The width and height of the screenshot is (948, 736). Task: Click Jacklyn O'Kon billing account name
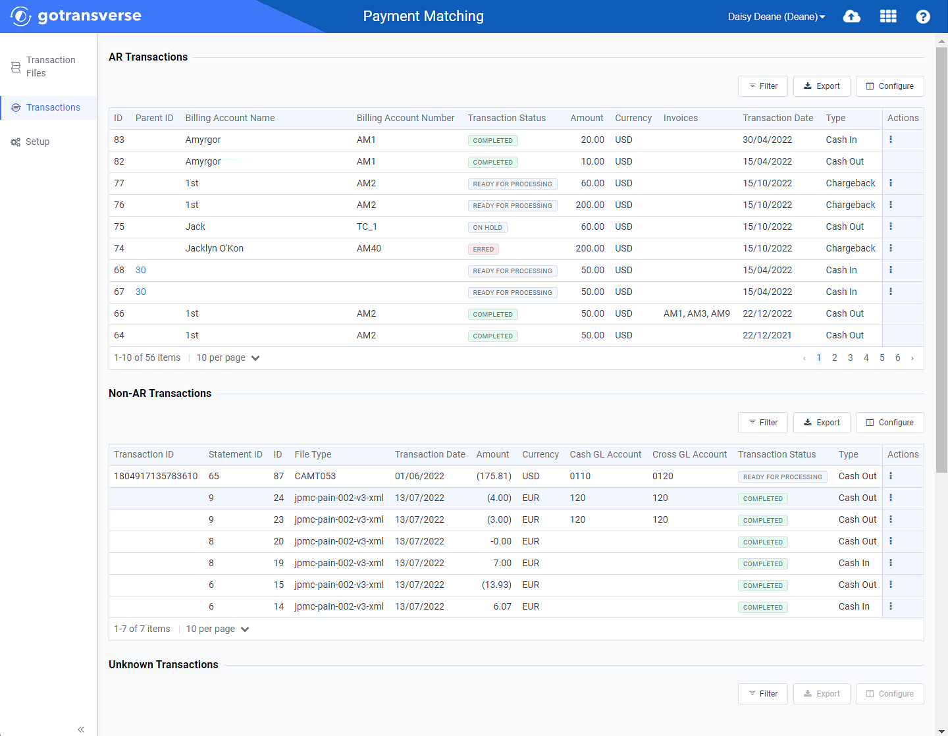point(214,248)
